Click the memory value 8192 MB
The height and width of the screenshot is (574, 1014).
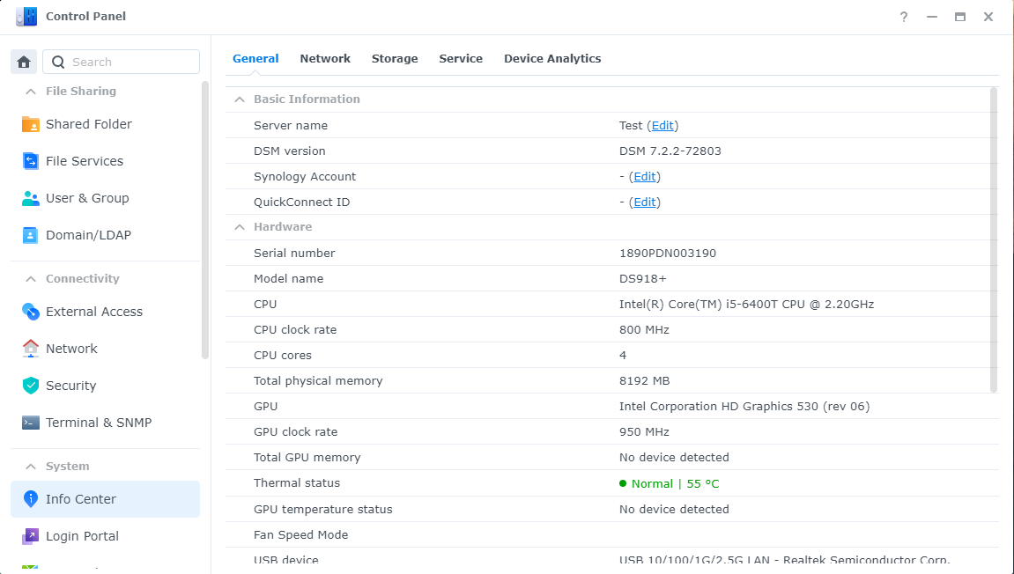pyautogui.click(x=644, y=380)
